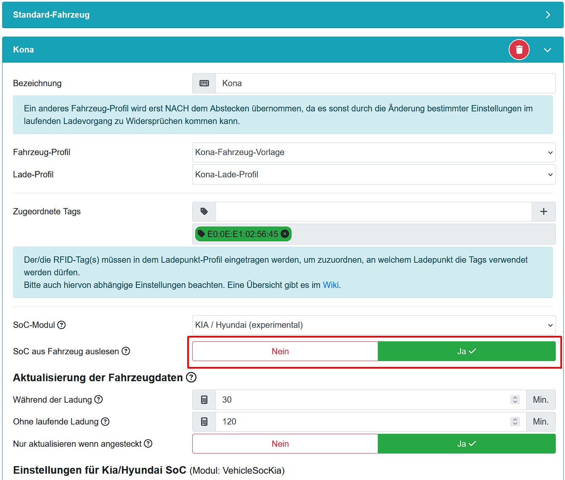Click the tag icon beside Zugeordnete Tags
Viewport: 565px width, 480px height.
(204, 211)
